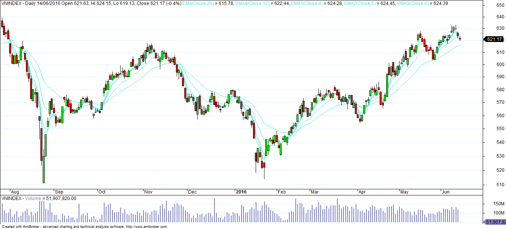This screenshot has width=506, height=229.
Task: Click the 51,907,92 volume value marker
Action: (495, 222)
